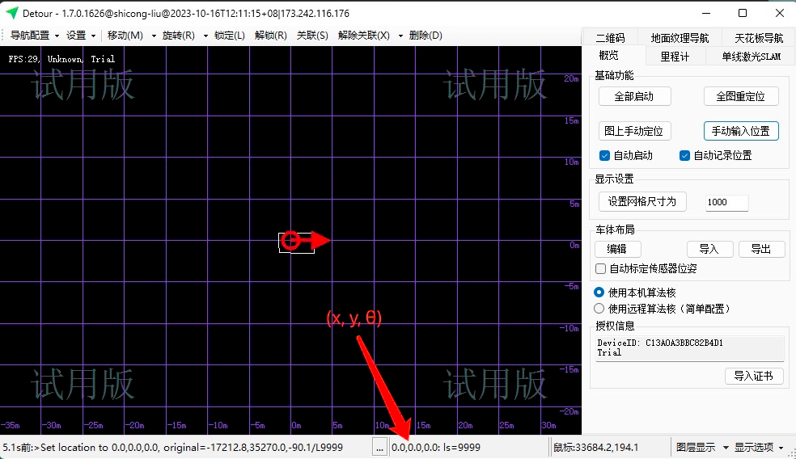Click the red robot position marker
Screen dimensions: 796x459
click(291, 241)
